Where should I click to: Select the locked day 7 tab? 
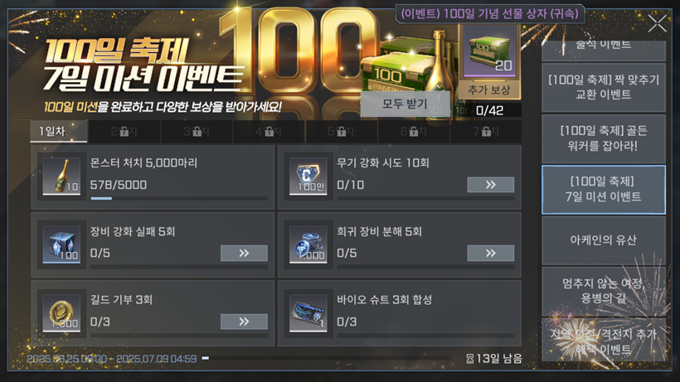coord(486,131)
